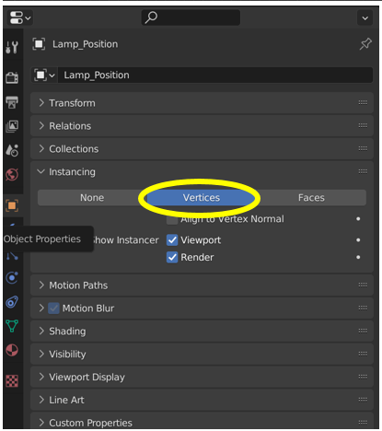Uncheck the Viewport show instancer checkbox
This screenshot has height=431, width=382.
coord(172,240)
